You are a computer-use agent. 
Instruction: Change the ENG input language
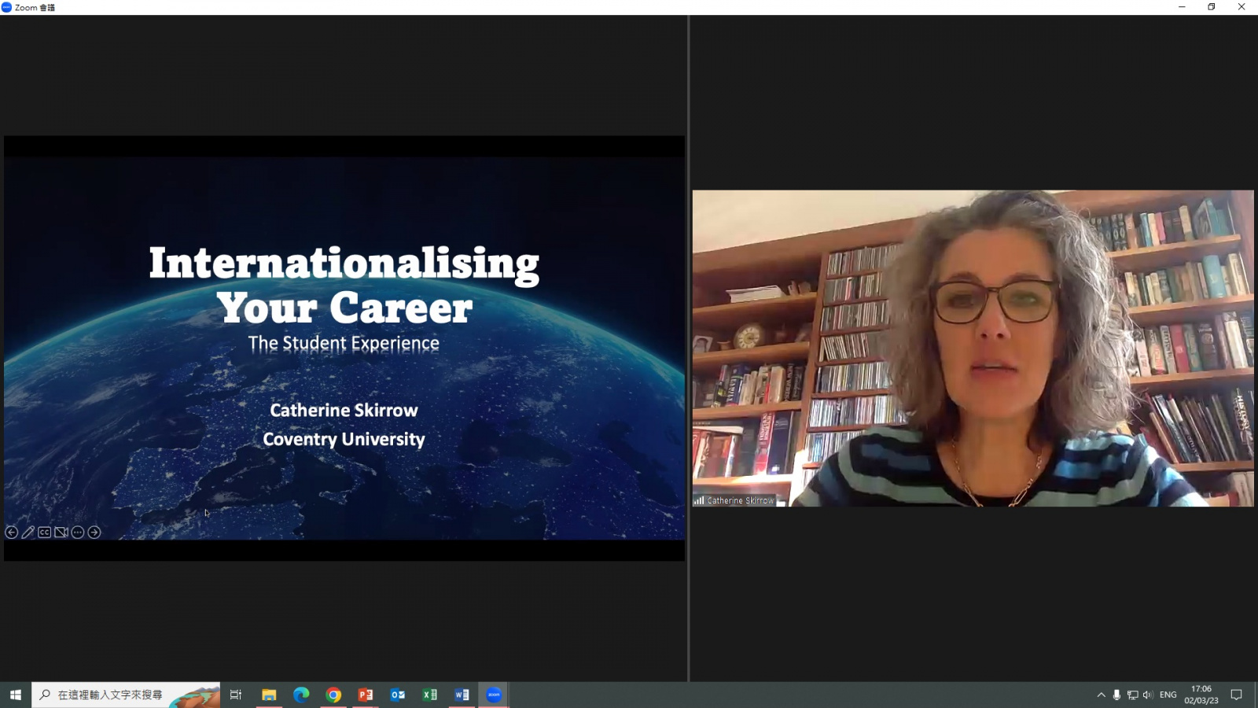click(x=1168, y=695)
